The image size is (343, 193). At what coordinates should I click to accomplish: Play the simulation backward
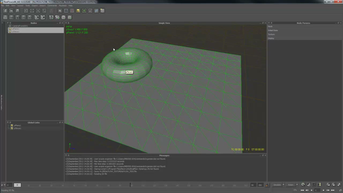coord(311,190)
